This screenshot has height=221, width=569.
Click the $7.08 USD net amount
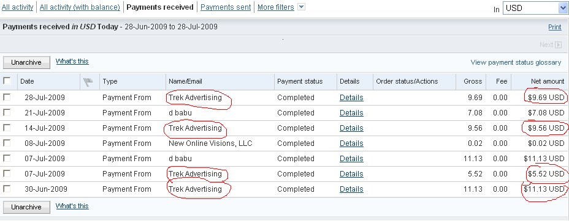coord(546,113)
